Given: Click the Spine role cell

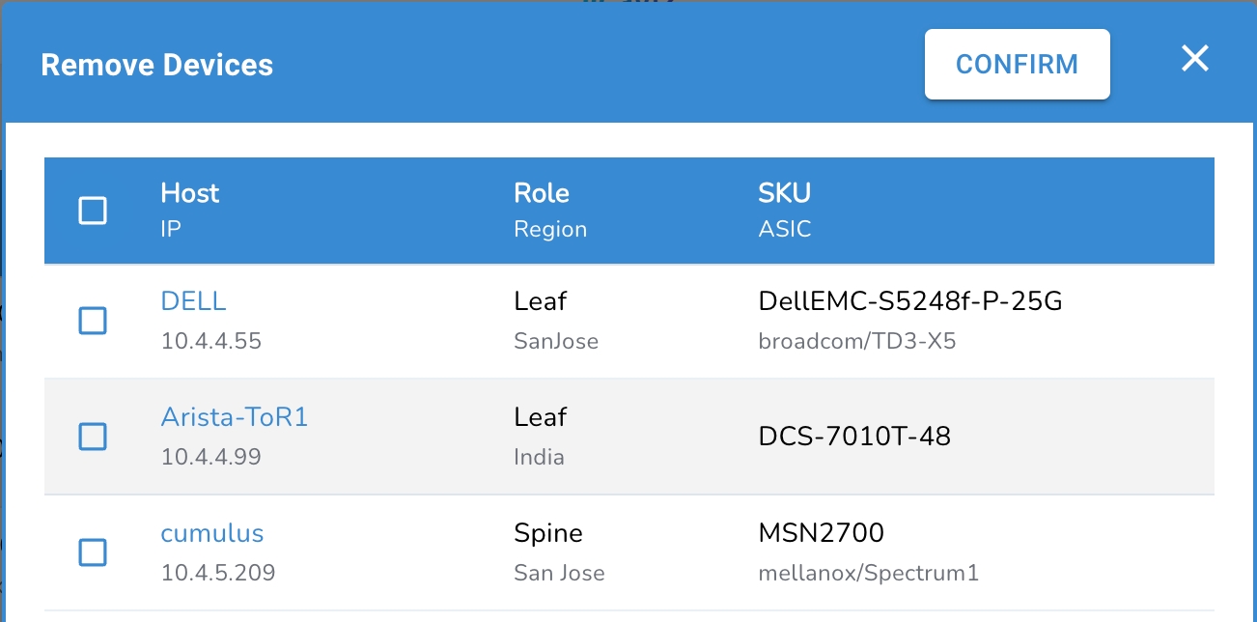Looking at the screenshot, I should coord(547,533).
